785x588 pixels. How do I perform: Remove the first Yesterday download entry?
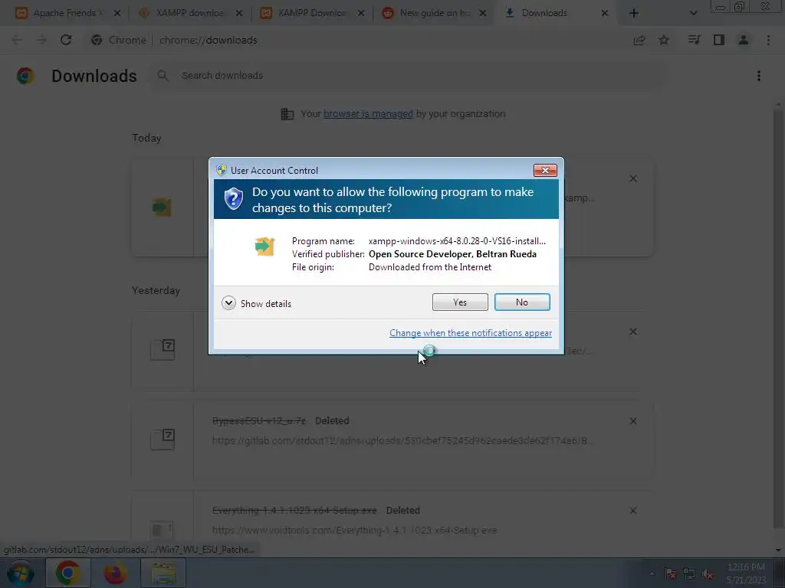point(633,332)
